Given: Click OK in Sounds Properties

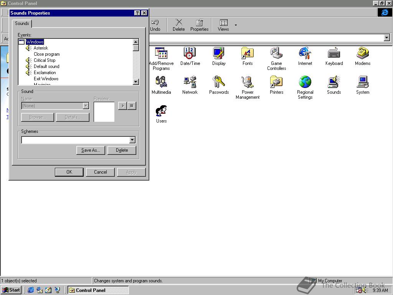Looking at the screenshot, I should tap(69, 172).
